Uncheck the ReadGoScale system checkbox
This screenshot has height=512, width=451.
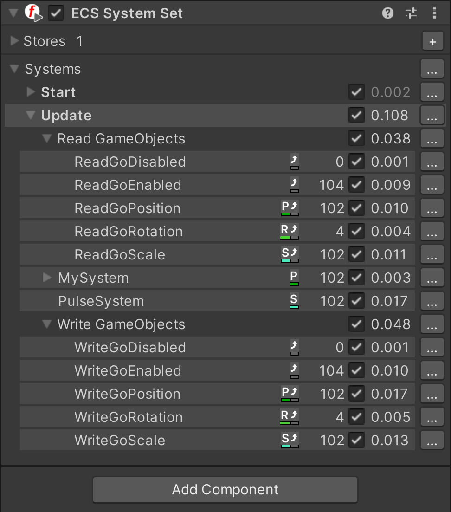pos(356,255)
